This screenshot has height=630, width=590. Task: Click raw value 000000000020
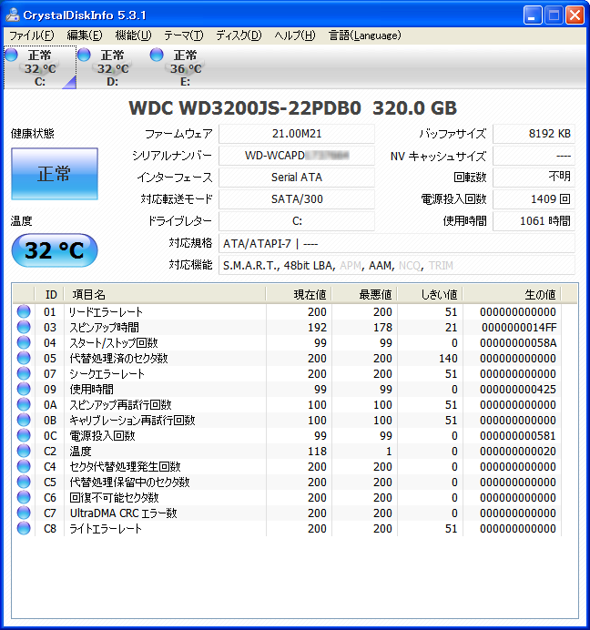tap(518, 452)
